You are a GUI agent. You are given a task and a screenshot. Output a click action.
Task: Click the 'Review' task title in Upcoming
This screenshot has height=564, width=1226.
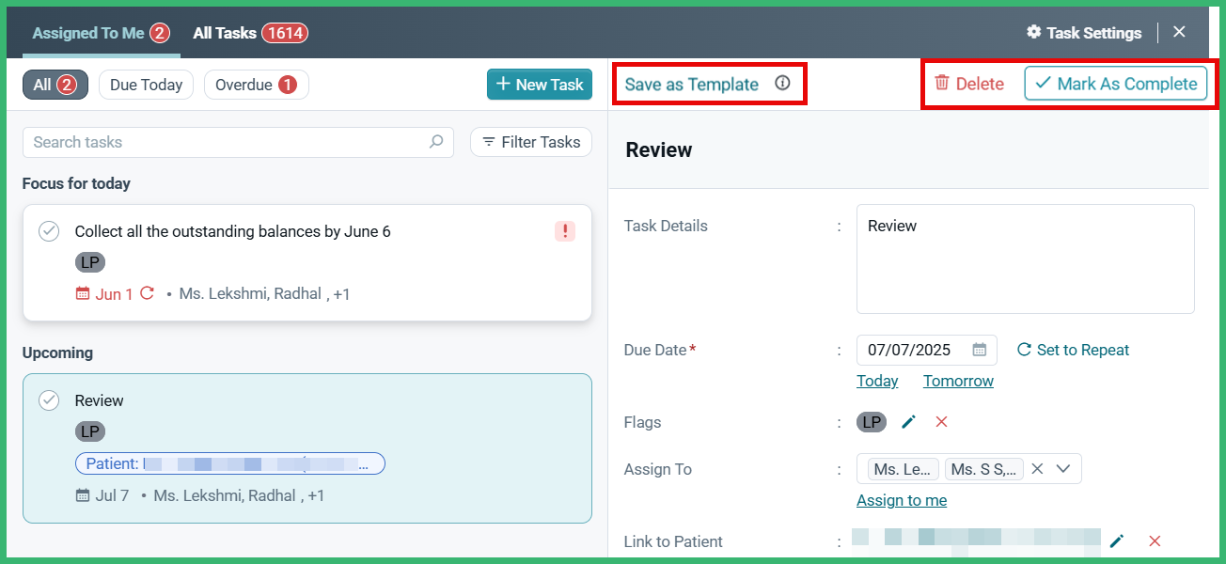99,400
